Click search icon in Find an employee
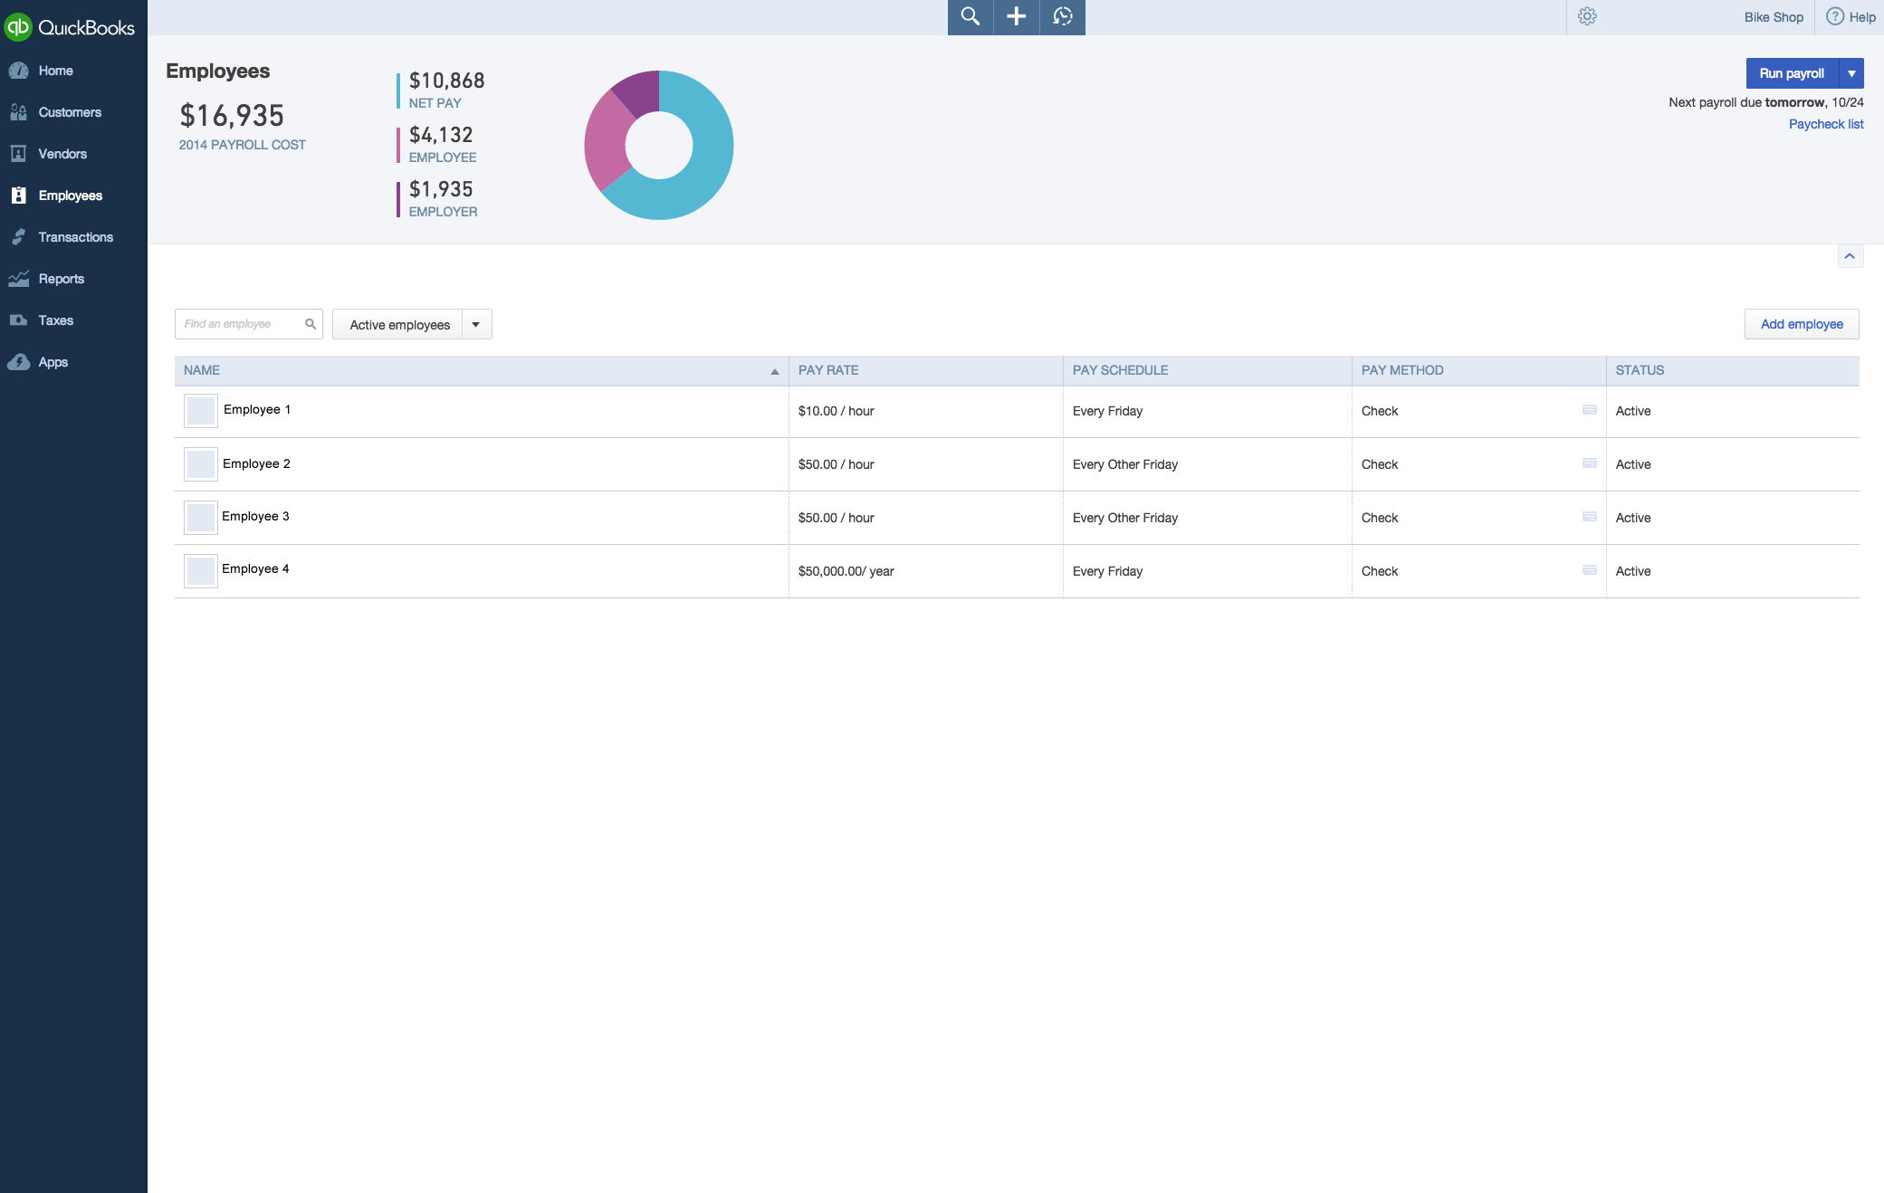 pyautogui.click(x=311, y=324)
